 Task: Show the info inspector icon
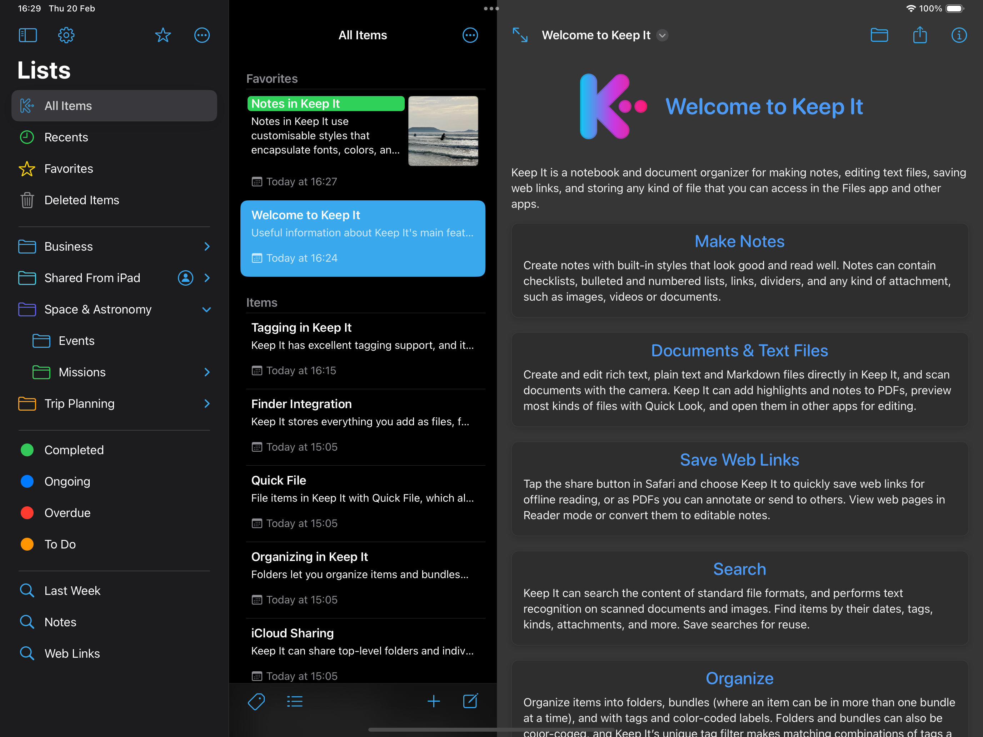click(959, 35)
